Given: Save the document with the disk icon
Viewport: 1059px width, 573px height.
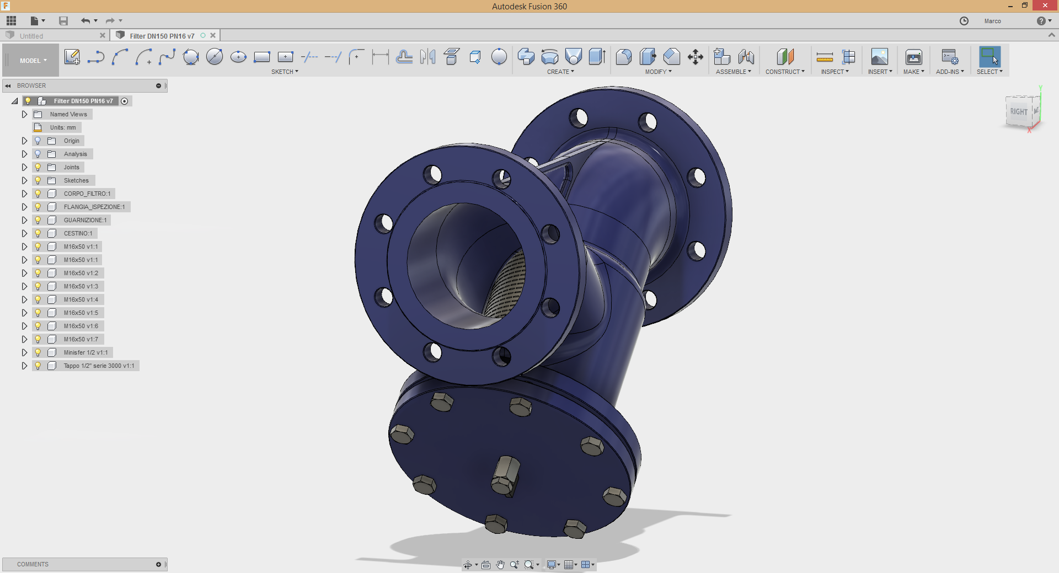Looking at the screenshot, I should coord(63,21).
